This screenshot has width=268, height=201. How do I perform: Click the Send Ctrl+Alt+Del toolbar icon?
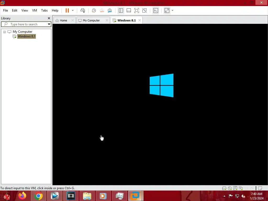(x=83, y=10)
